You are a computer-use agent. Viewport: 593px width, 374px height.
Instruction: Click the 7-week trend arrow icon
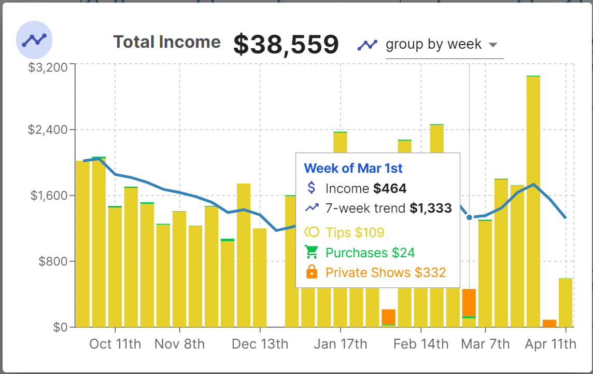(x=312, y=208)
